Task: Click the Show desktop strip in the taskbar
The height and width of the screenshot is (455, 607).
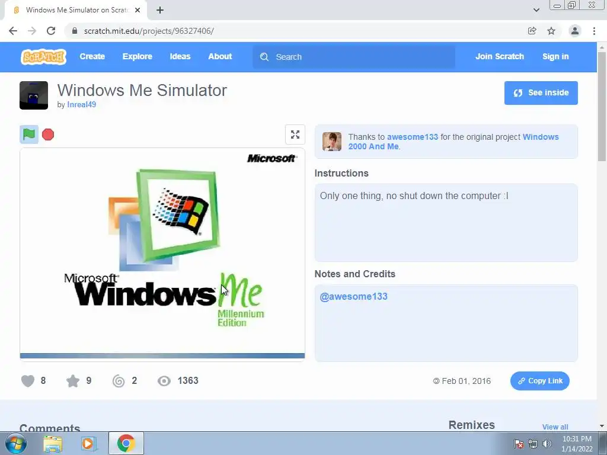Action: pos(603,443)
